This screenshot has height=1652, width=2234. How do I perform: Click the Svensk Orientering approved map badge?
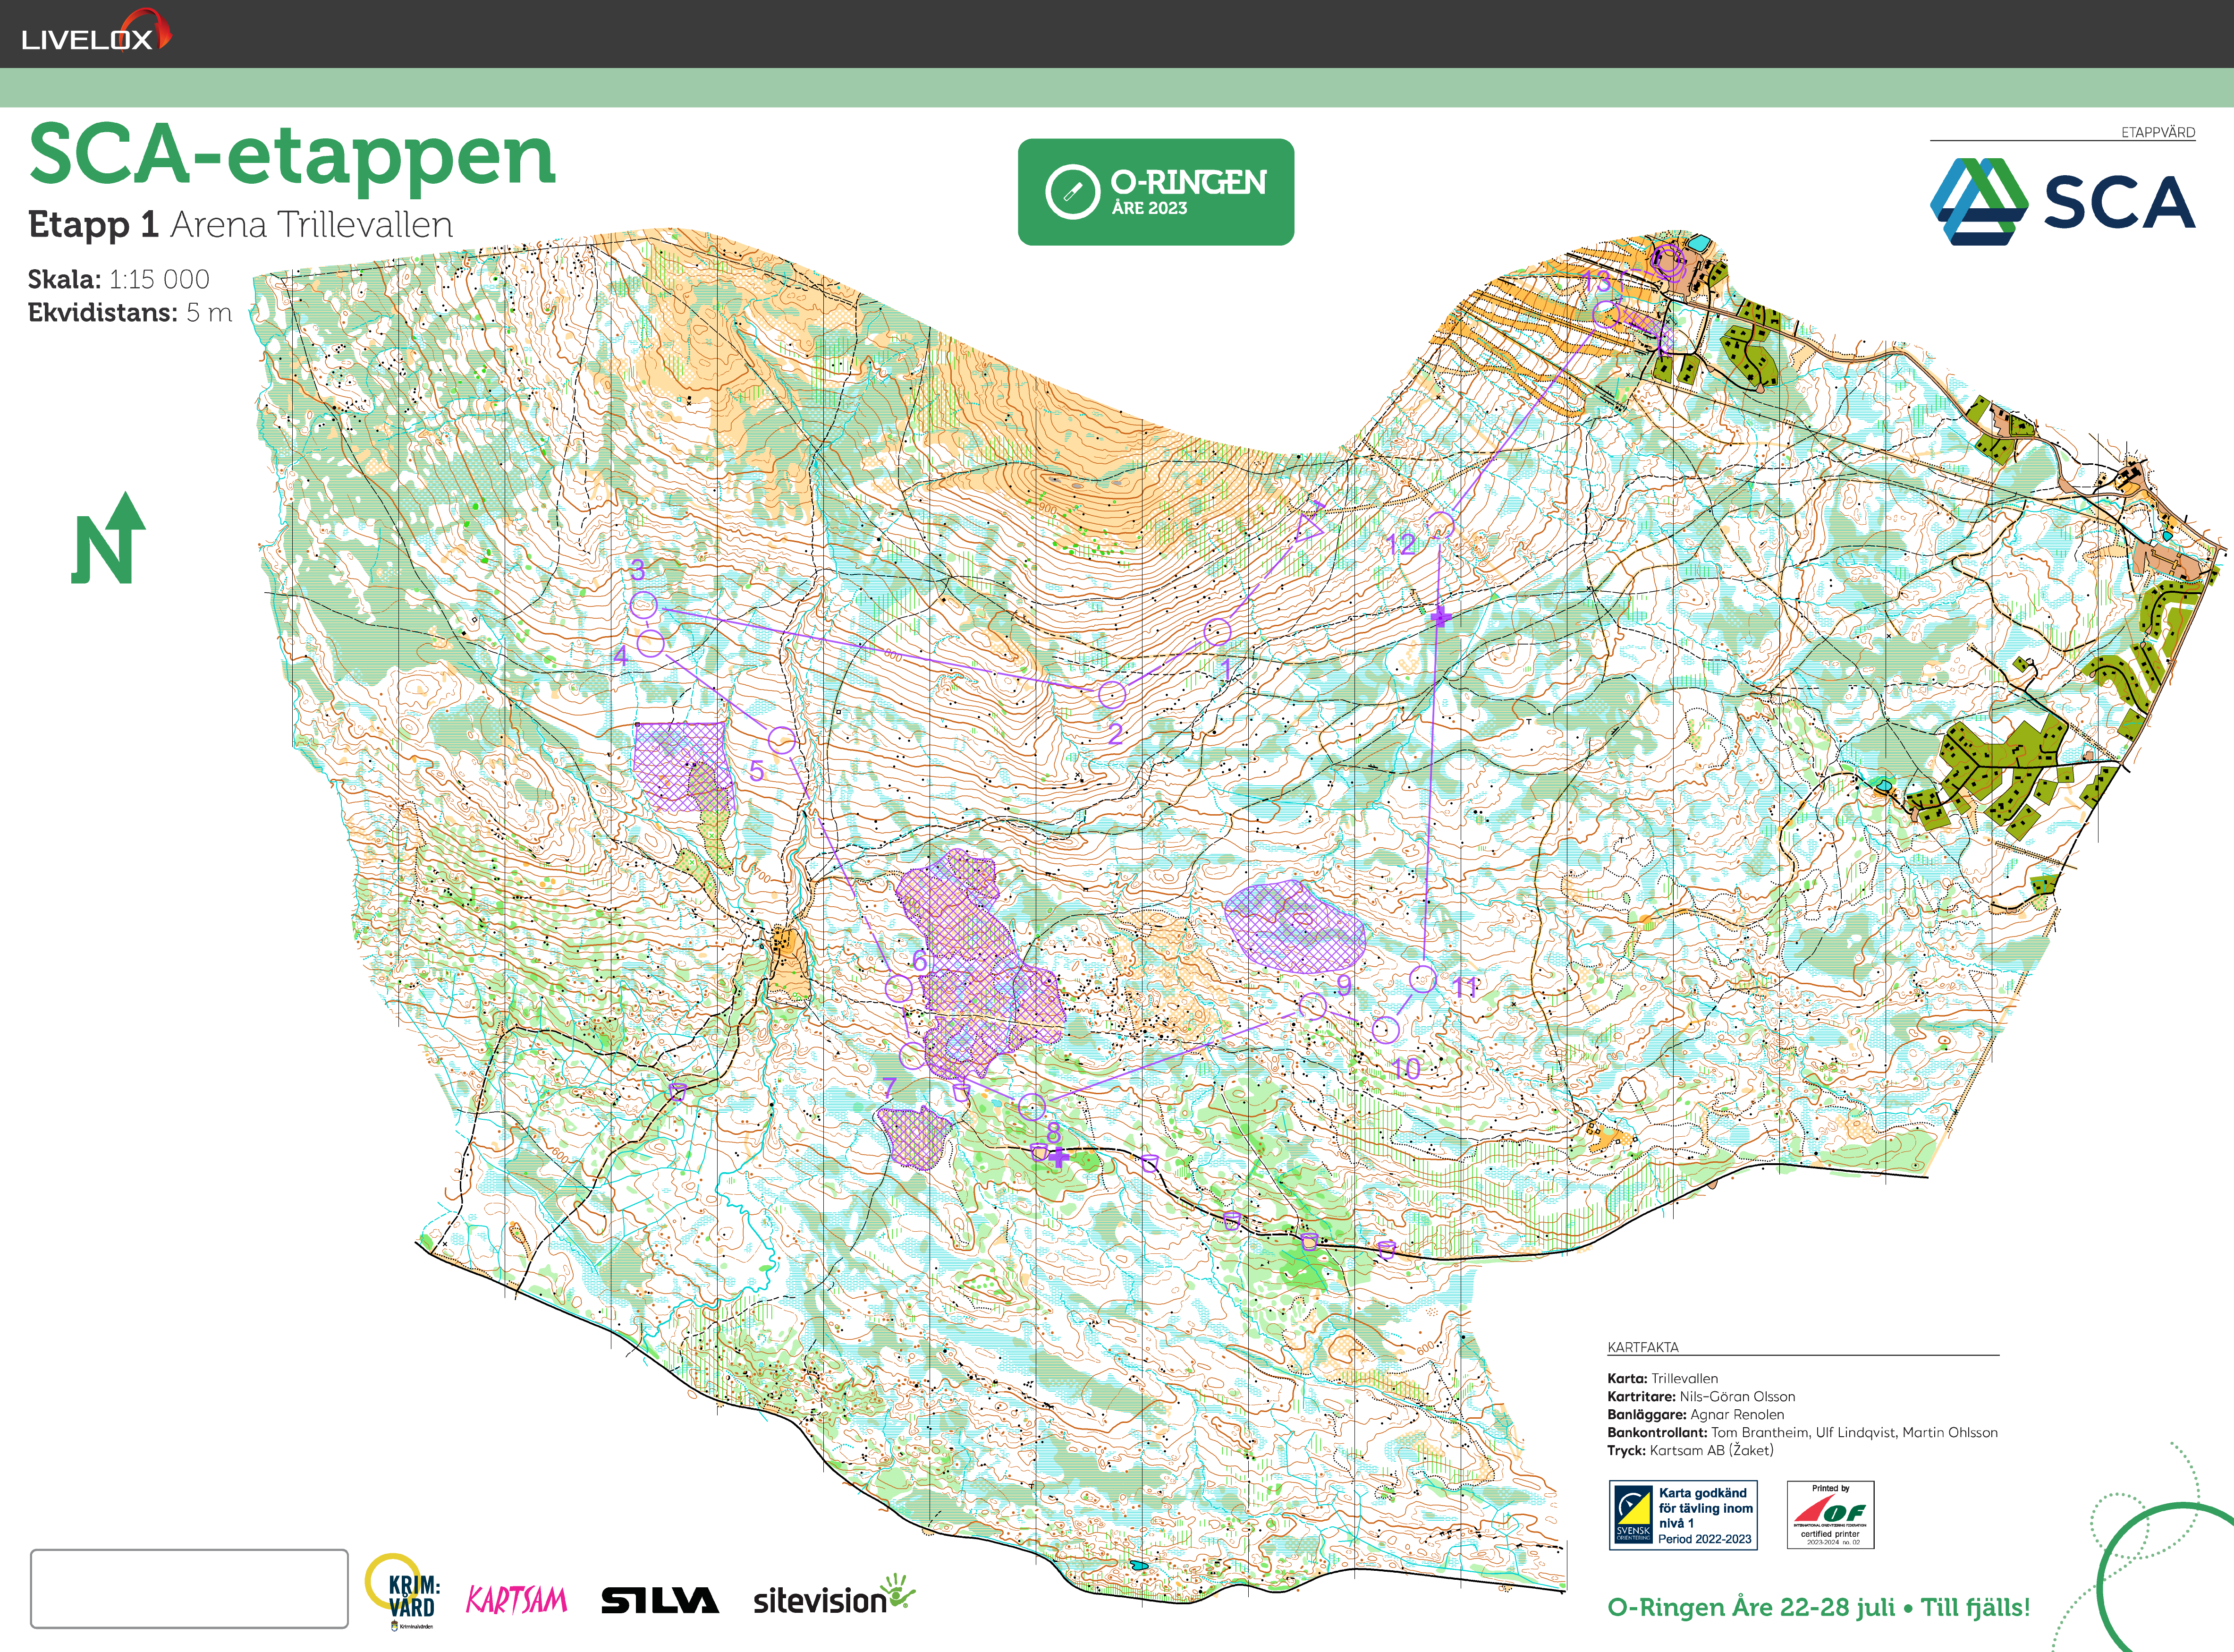coord(1683,1515)
